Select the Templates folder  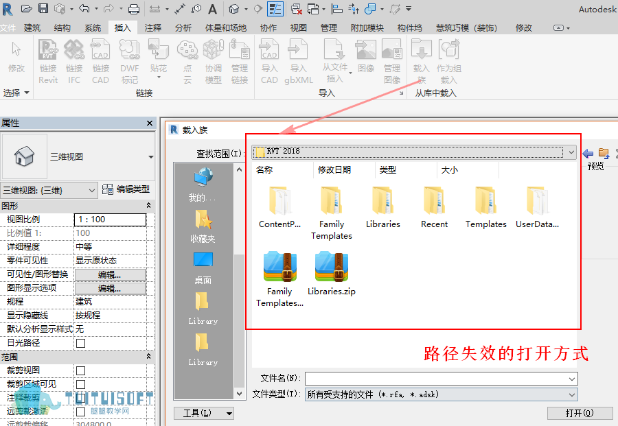pyautogui.click(x=485, y=207)
